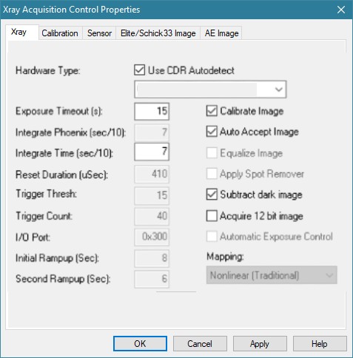
Task: Open the Mapping Nonlinear (Traditional) dropdown
Action: click(272, 275)
